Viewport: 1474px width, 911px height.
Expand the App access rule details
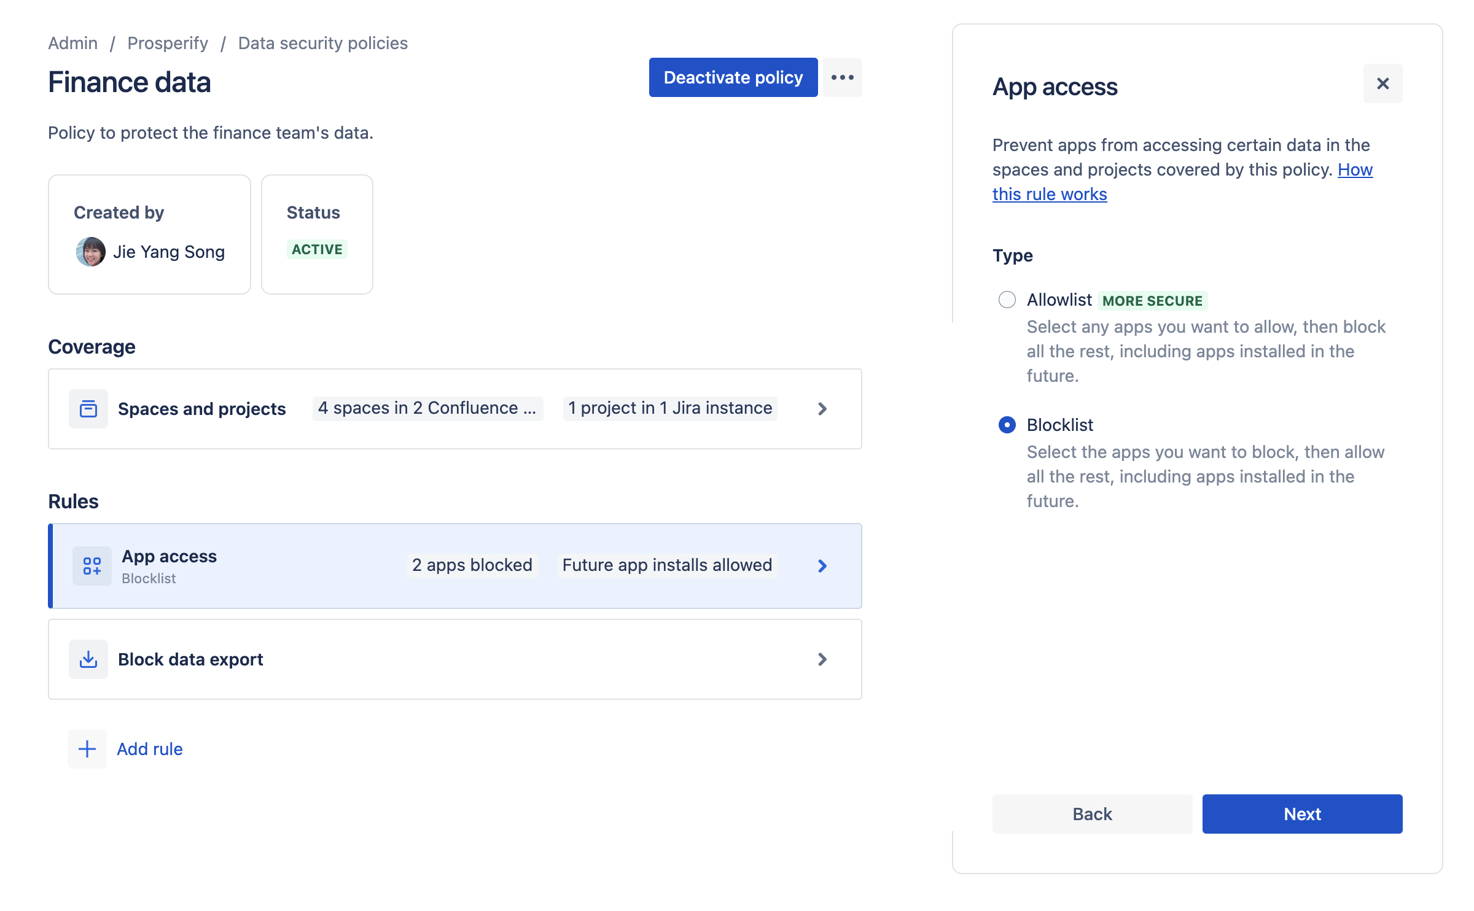(824, 566)
